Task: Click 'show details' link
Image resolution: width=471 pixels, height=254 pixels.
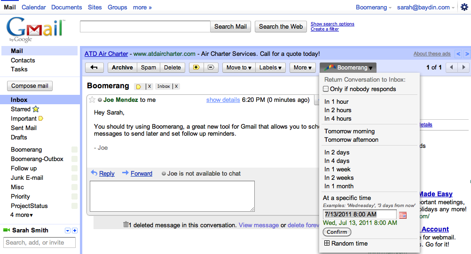Action: coord(223,100)
